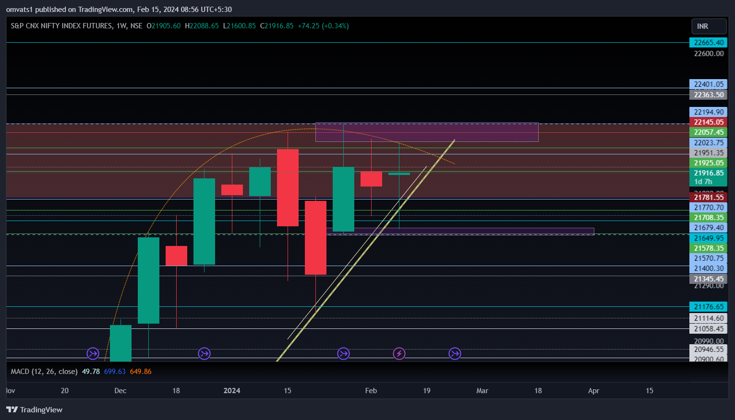The height and width of the screenshot is (420, 735).
Task: Click the change value +74.25 (+0.34%)
Action: tap(323, 26)
